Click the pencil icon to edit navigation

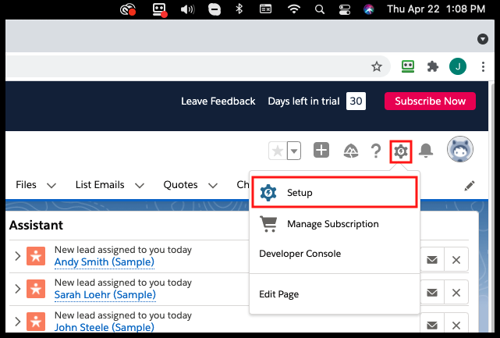(470, 186)
